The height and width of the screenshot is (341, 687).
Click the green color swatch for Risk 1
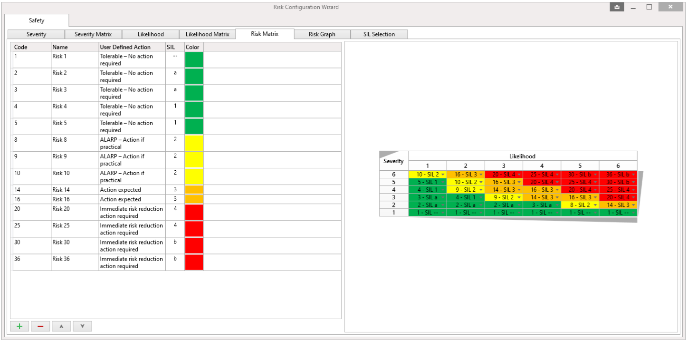pyautogui.click(x=194, y=59)
